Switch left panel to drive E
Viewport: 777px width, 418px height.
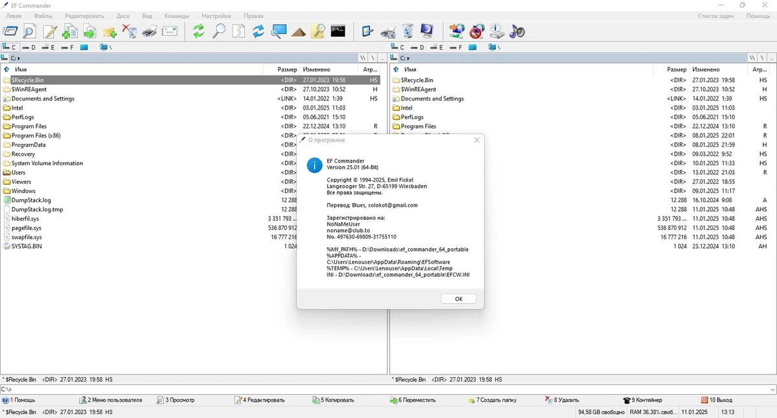click(x=49, y=47)
